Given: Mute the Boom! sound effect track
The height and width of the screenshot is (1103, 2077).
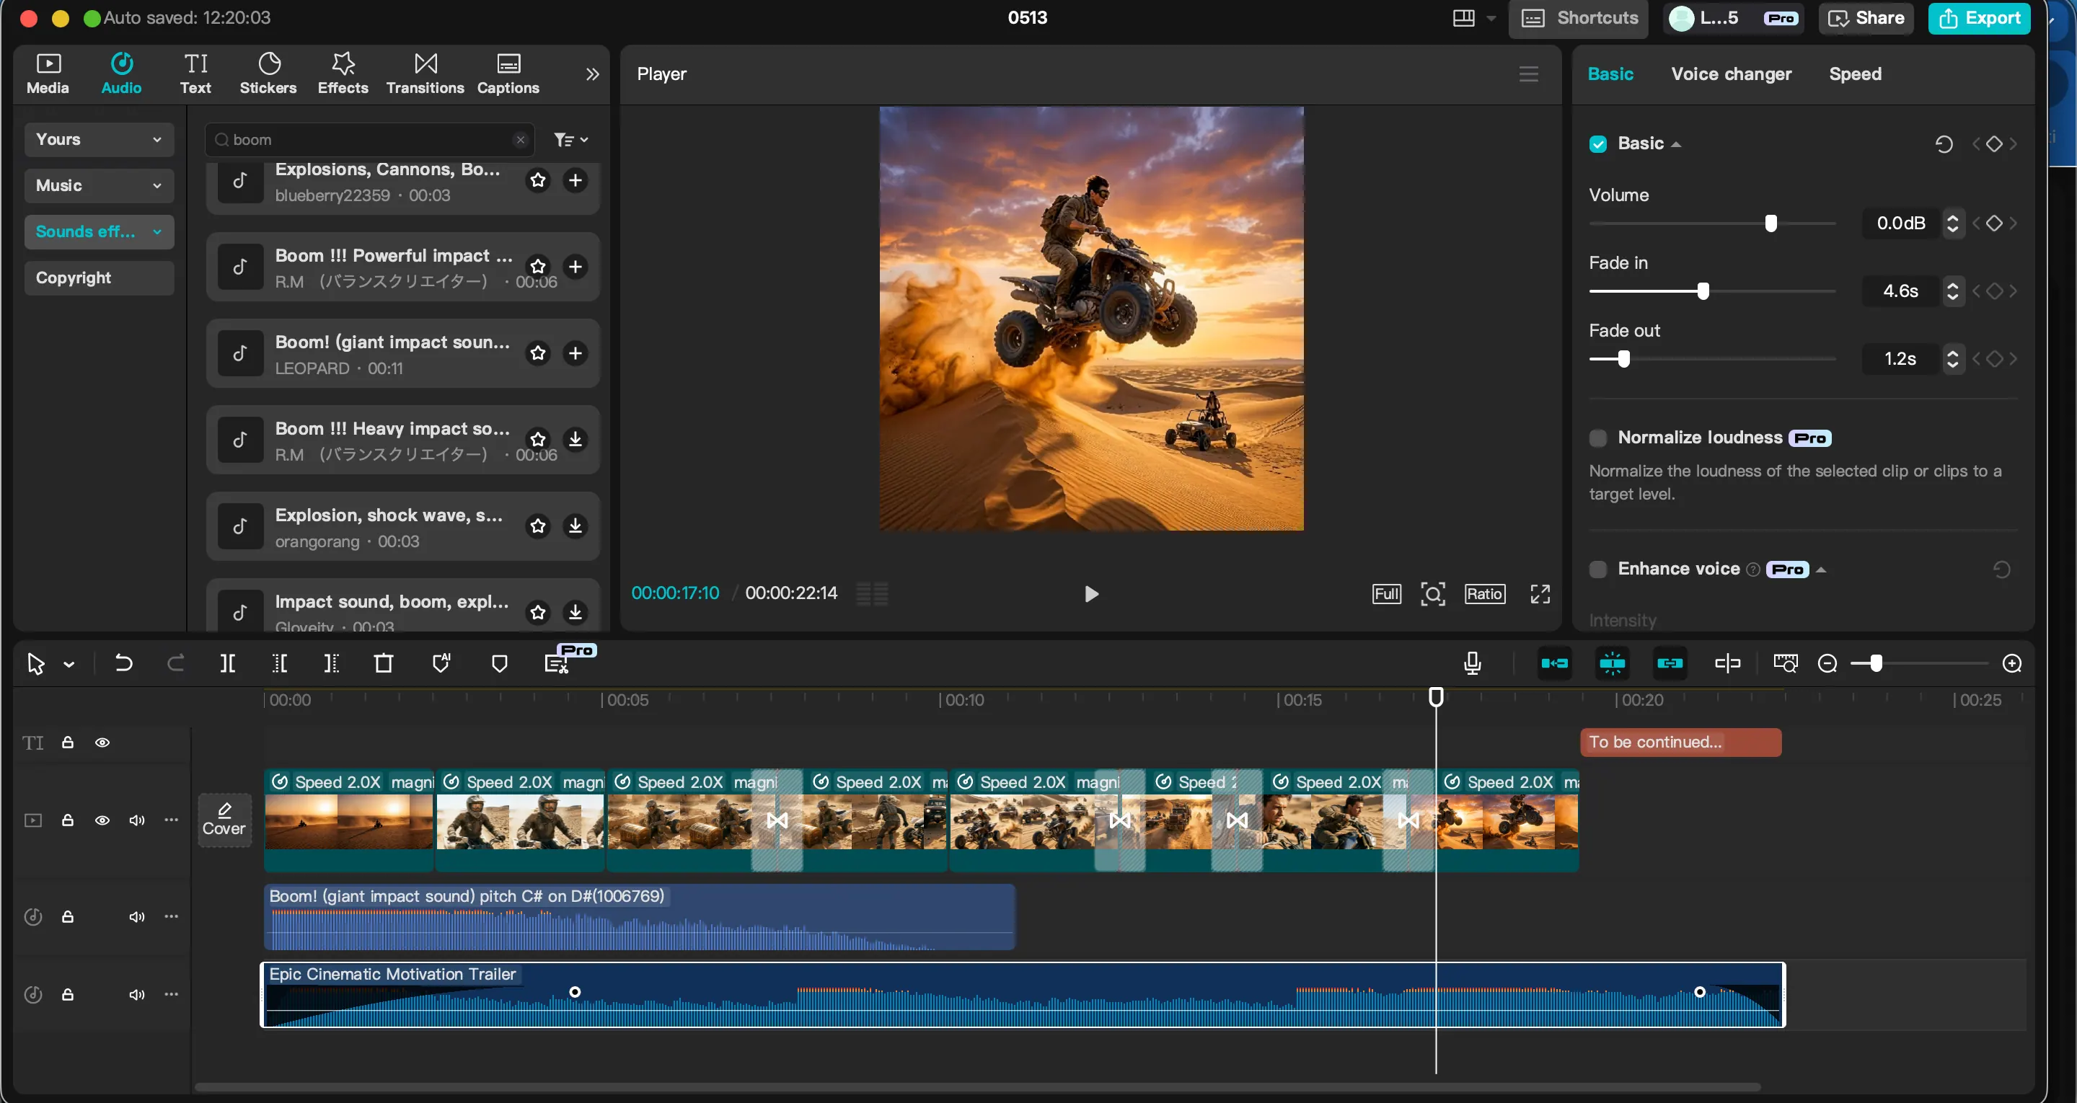Looking at the screenshot, I should click(137, 917).
